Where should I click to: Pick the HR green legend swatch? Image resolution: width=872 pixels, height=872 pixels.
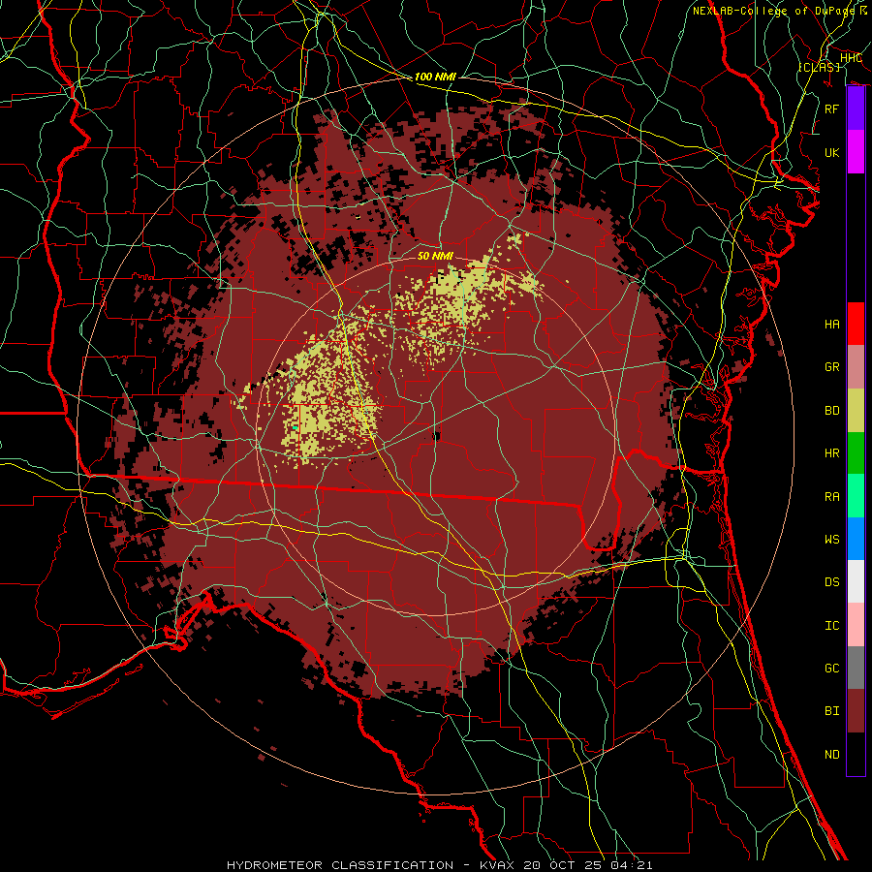click(856, 453)
